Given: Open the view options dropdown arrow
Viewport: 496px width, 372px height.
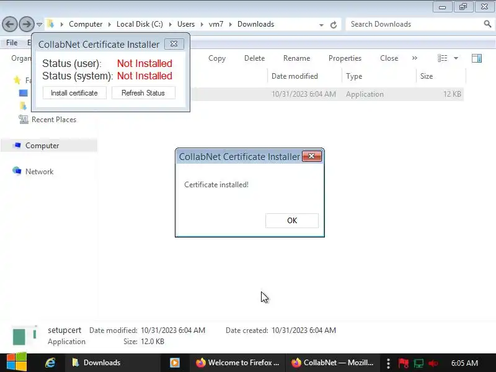Looking at the screenshot, I should click(x=456, y=58).
